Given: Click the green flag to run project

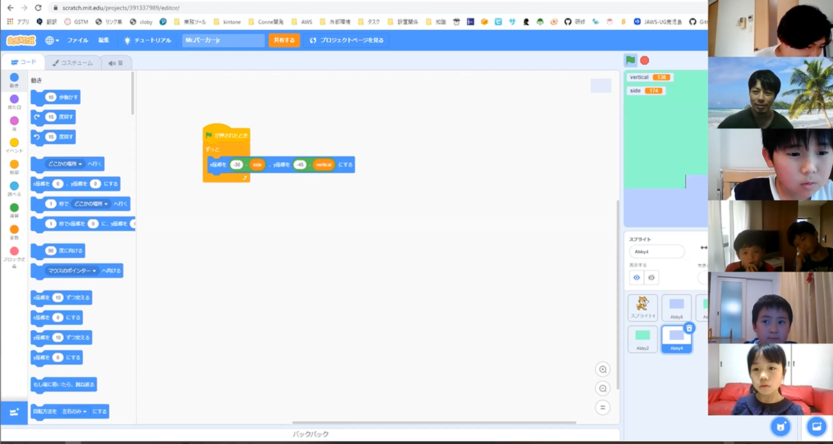Looking at the screenshot, I should (x=630, y=60).
